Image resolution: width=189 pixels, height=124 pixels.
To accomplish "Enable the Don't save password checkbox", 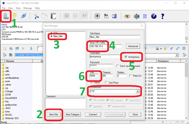I will point(117,66).
